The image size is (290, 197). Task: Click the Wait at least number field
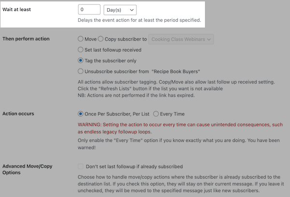coord(89,10)
